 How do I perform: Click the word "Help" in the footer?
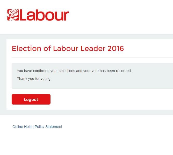28,127
